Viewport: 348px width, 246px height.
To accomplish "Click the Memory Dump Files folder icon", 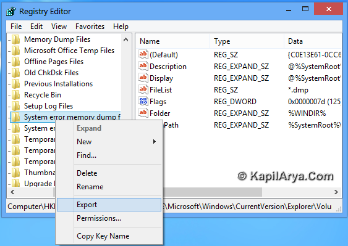I will click(x=16, y=39).
